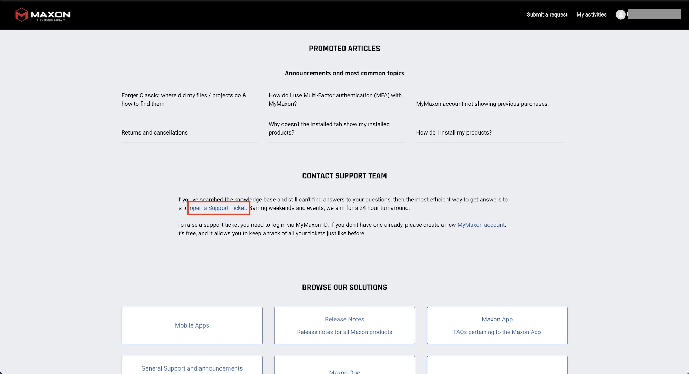The image size is (689, 374).
Task: Select the Mobile Apps solutions card
Action: coord(192,325)
